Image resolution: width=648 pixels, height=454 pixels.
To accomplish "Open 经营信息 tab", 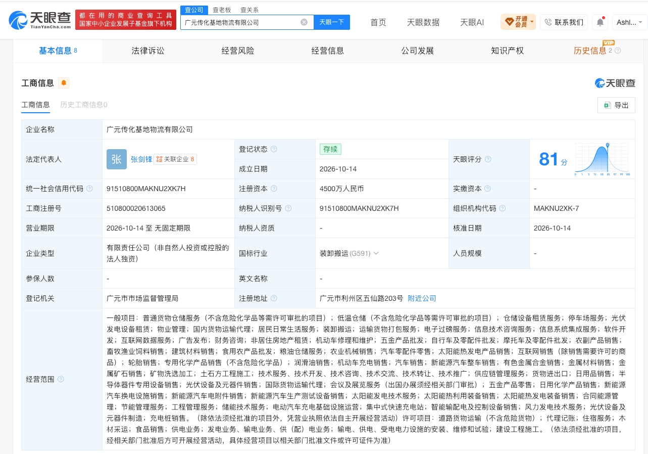I will pyautogui.click(x=328, y=51).
